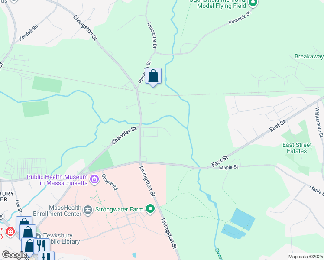
Task: Click the Breakaway place label
Action: click(x=309, y=57)
